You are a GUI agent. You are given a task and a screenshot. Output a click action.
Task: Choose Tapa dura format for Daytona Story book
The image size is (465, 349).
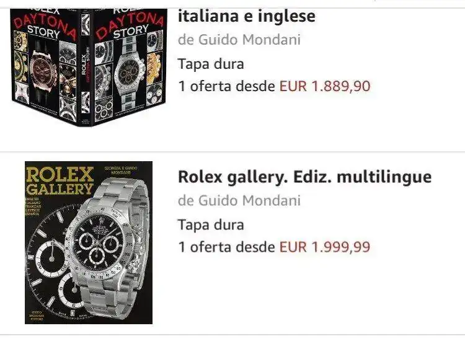[x=211, y=63]
